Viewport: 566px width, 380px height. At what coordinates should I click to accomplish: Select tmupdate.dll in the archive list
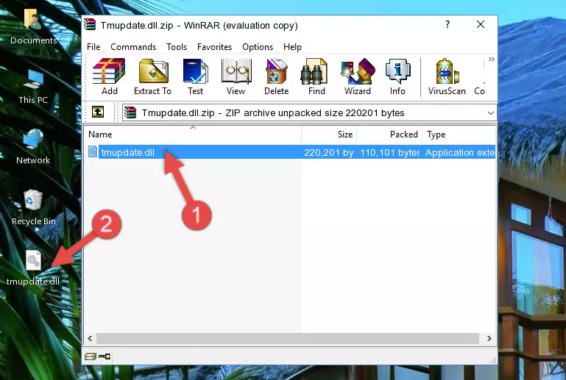point(128,152)
